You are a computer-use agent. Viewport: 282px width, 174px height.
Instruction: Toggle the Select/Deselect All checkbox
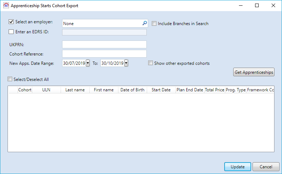click(10, 79)
